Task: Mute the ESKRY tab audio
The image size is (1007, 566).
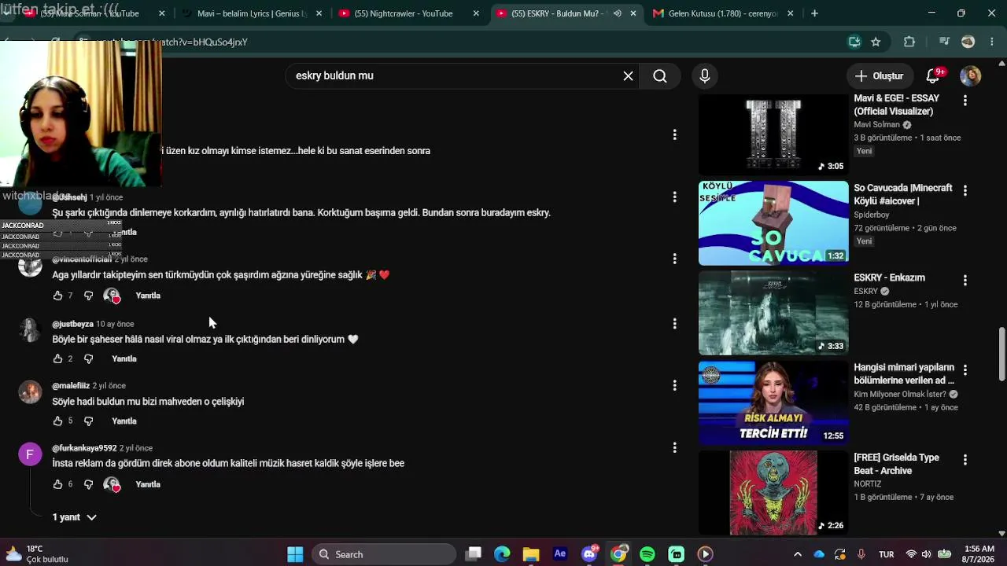Action: pos(617,13)
